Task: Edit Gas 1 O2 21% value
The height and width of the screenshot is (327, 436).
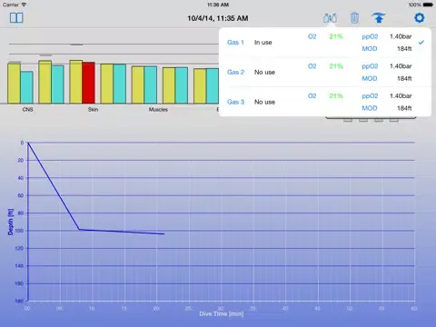Action: [336, 36]
